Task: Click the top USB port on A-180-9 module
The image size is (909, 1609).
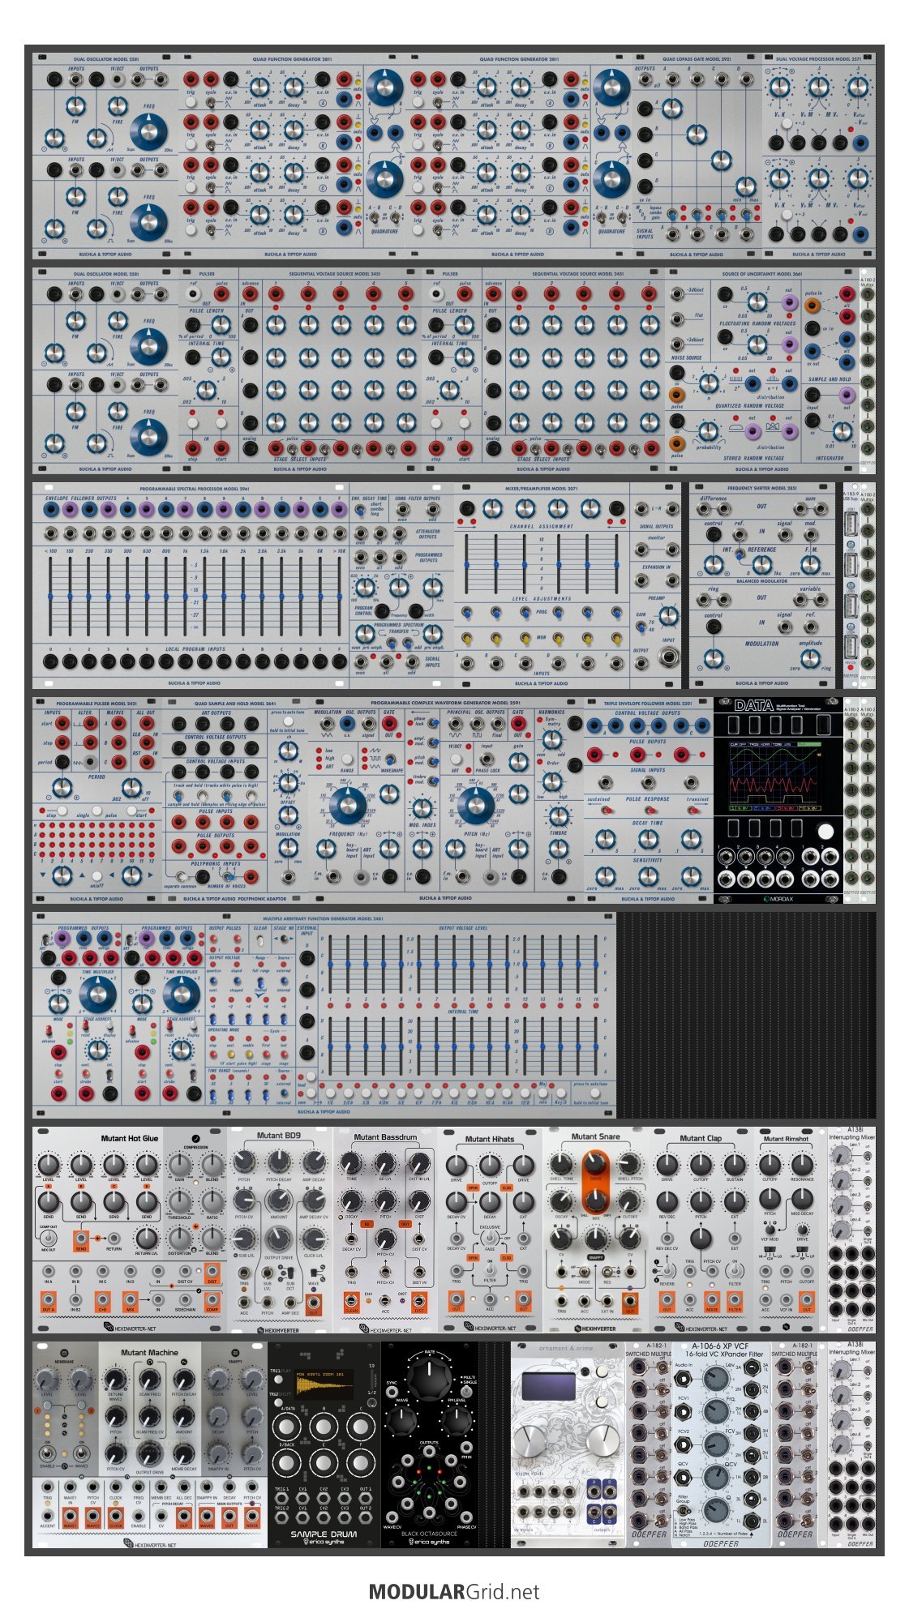Action: [850, 524]
